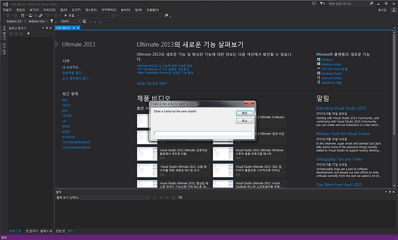Click the Windows Phone platform link
This screenshot has height=240, width=398.
(x=332, y=74)
